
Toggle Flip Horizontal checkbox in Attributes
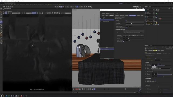pyautogui.click(x=152, y=71)
